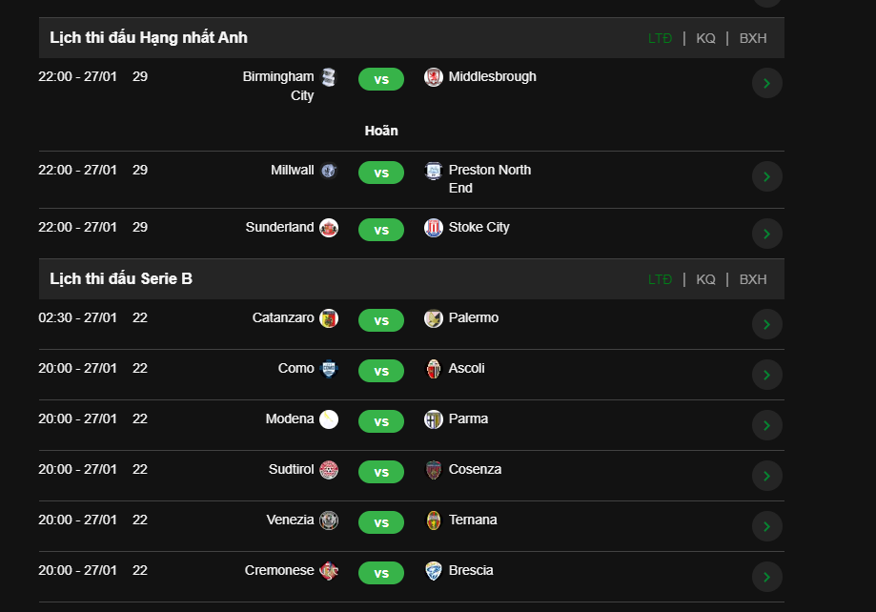Click the Middlesbrough club crest icon

[433, 77]
